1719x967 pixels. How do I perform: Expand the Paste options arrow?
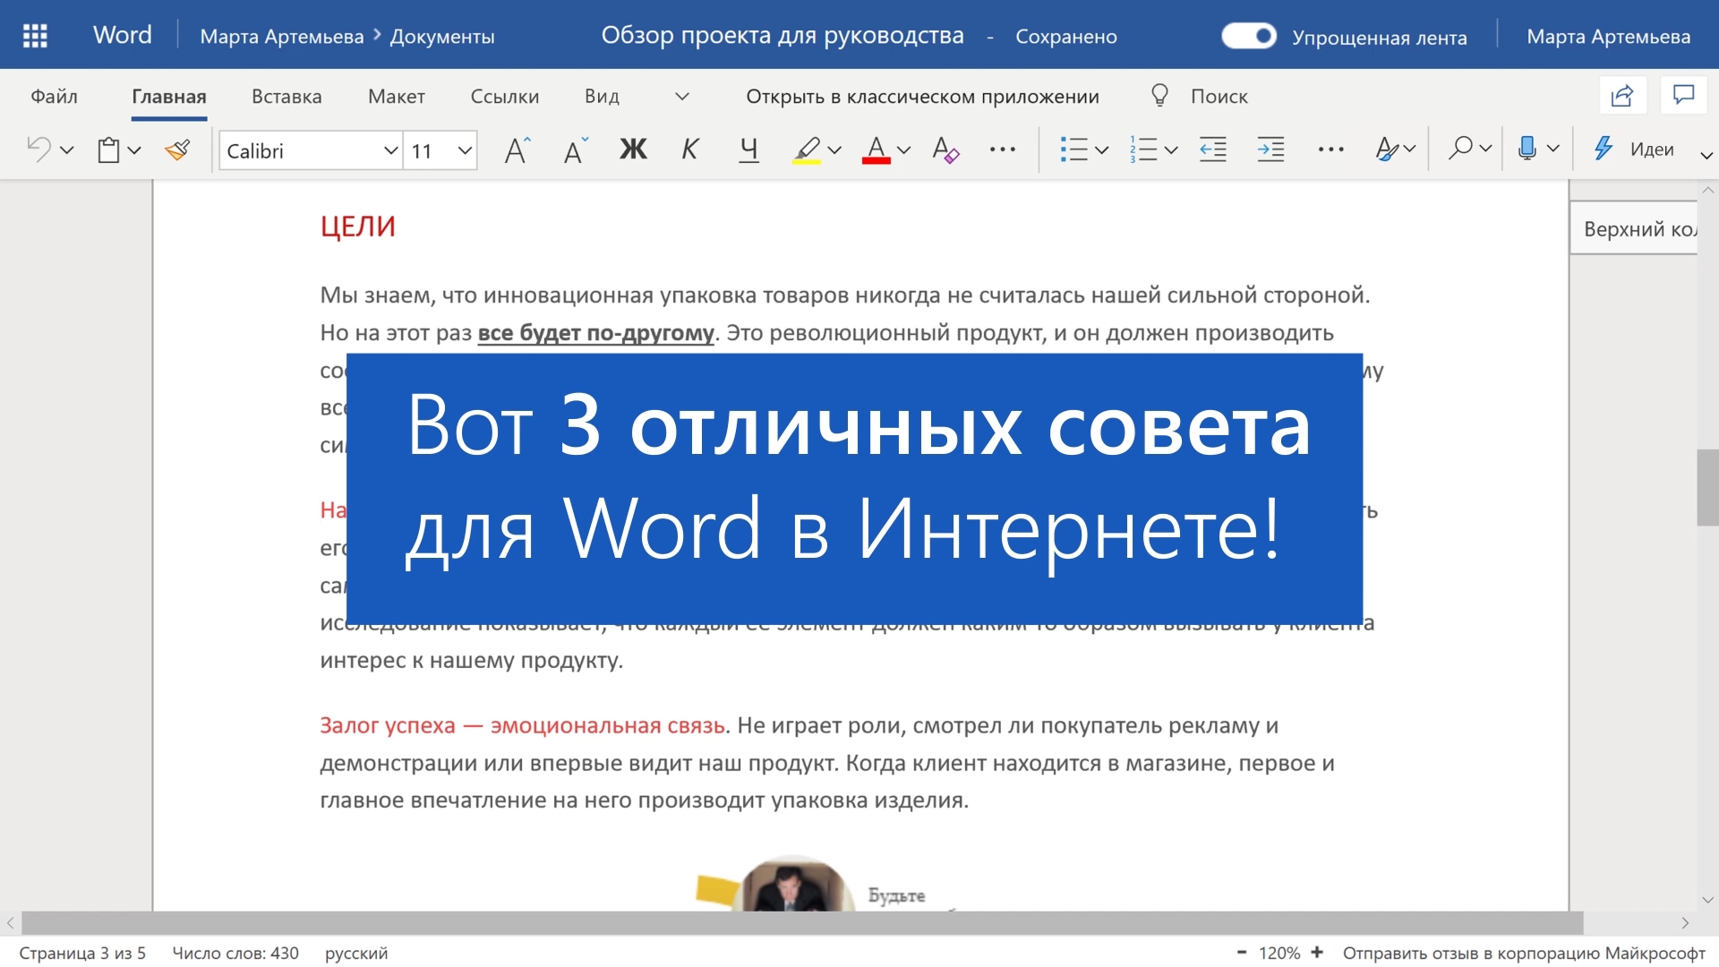[x=134, y=150]
